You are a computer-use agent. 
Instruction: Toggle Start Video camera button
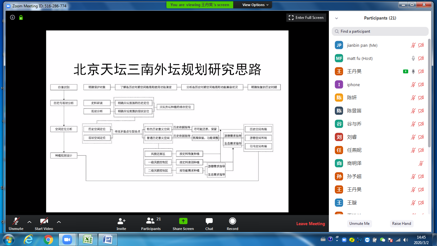click(44, 221)
